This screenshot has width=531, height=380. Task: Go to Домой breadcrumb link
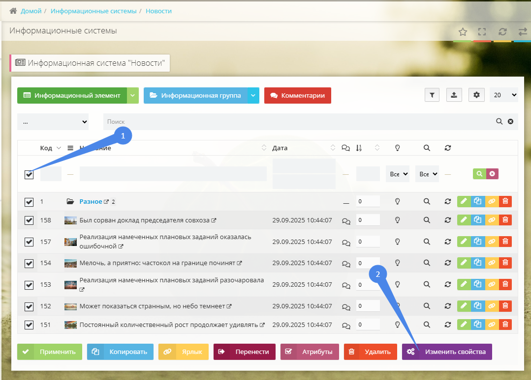tap(31, 11)
